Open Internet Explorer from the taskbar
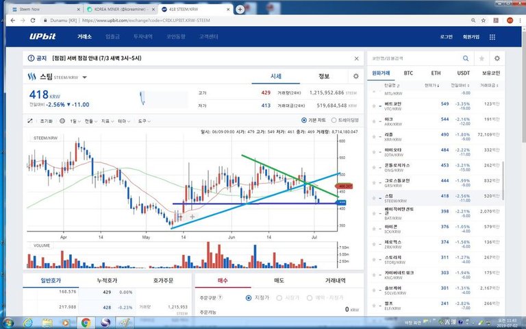The image size is (526, 329). (28, 323)
